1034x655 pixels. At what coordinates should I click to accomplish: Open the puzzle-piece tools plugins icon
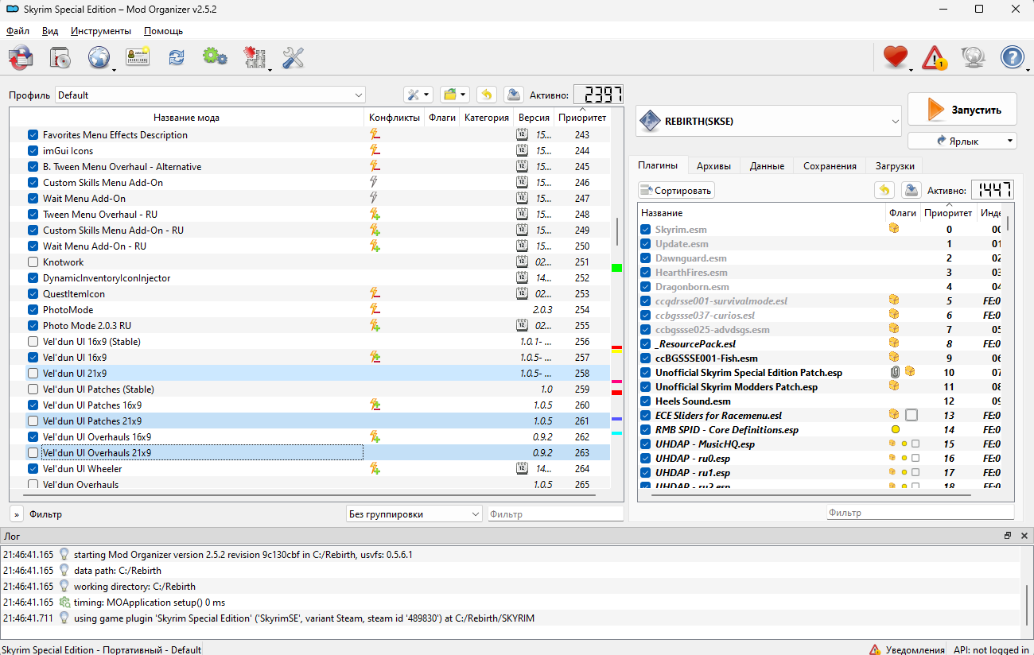[x=255, y=57]
